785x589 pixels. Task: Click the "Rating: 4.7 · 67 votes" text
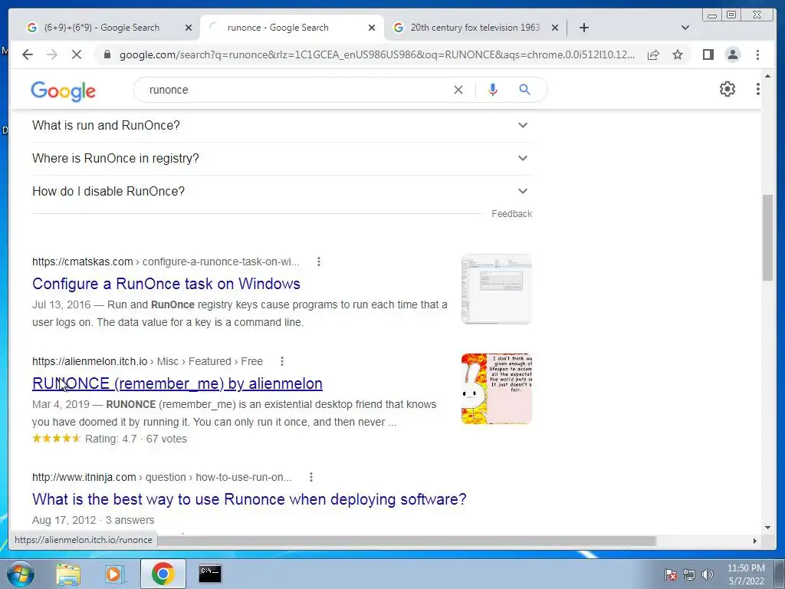click(136, 439)
